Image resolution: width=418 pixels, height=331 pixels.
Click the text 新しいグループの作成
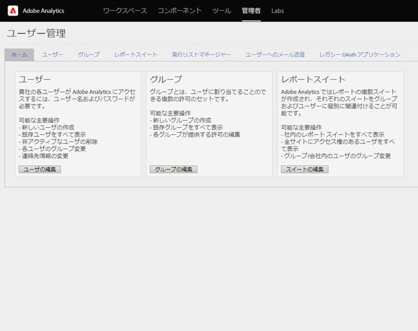[x=182, y=120]
